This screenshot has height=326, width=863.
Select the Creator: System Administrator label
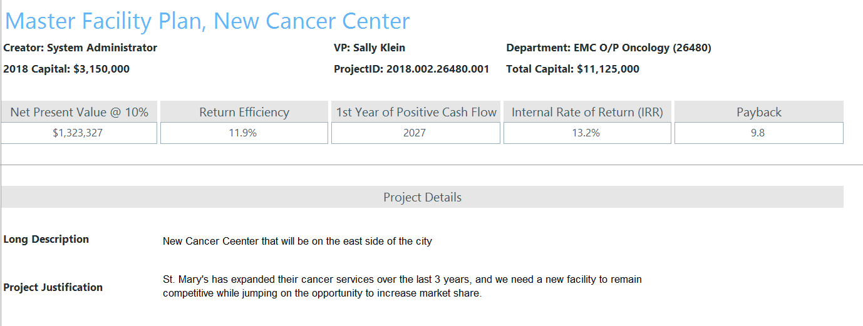pos(80,48)
